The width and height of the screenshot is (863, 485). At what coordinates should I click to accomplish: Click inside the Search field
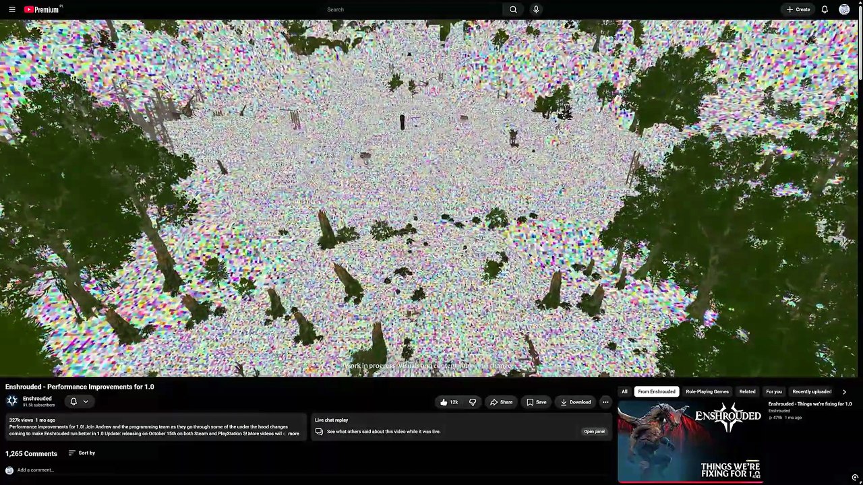411,9
